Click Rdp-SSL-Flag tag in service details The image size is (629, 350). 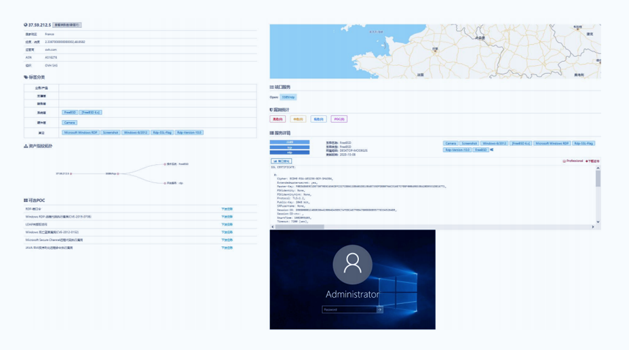tap(584, 143)
